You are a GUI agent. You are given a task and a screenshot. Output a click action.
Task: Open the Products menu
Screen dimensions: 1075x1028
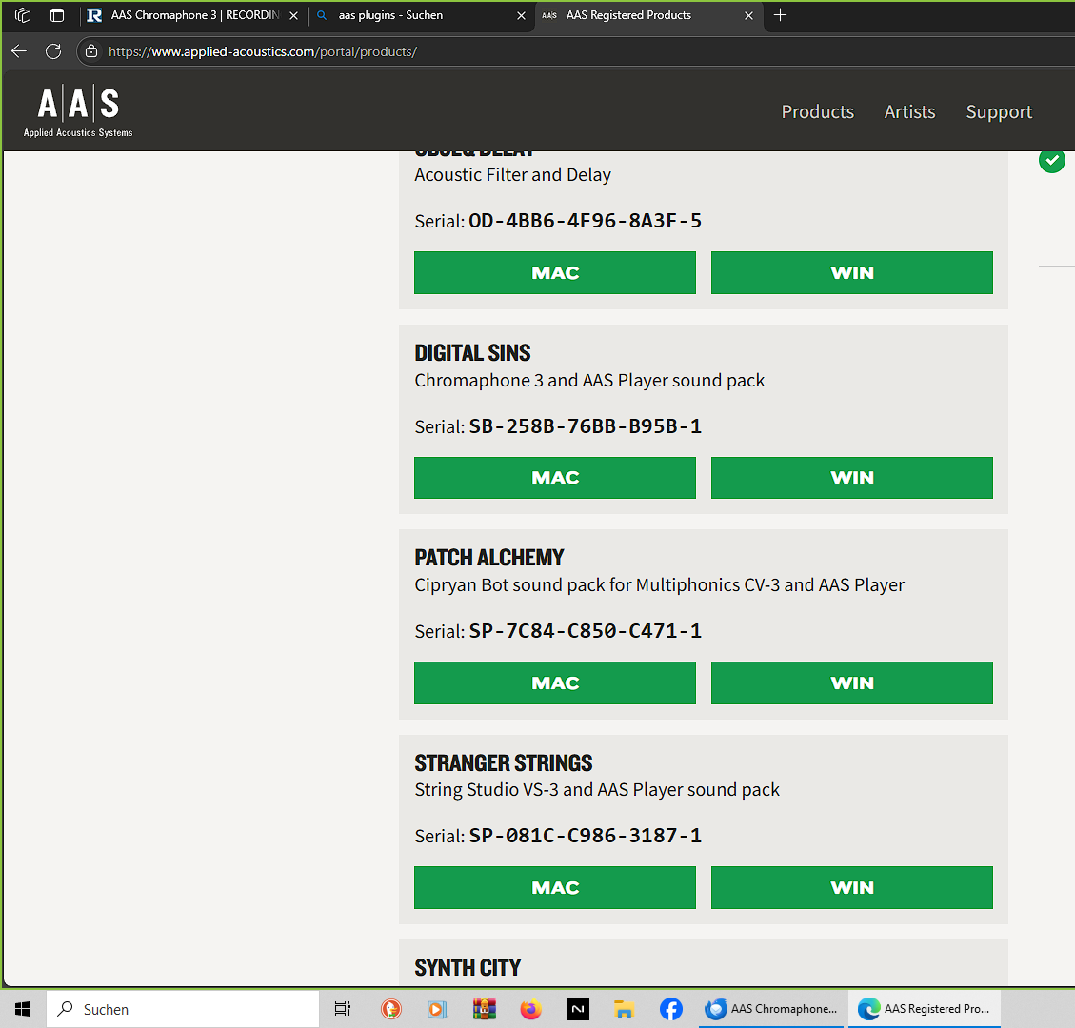point(817,111)
